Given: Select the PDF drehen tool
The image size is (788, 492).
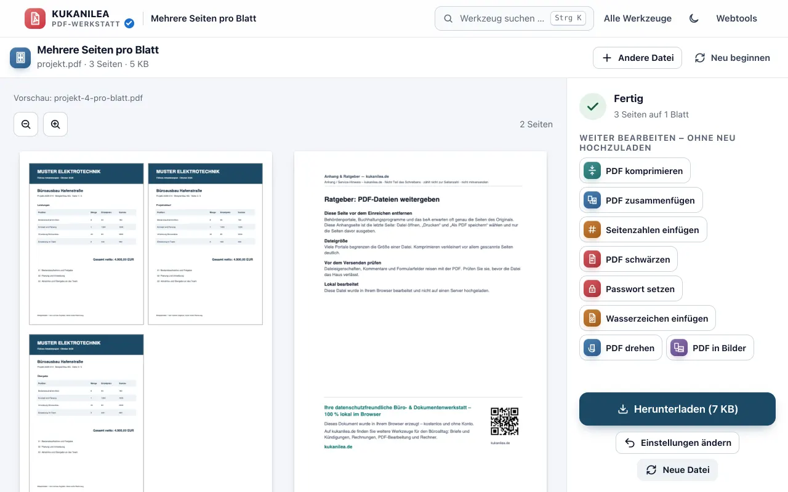Looking at the screenshot, I should click(x=621, y=348).
